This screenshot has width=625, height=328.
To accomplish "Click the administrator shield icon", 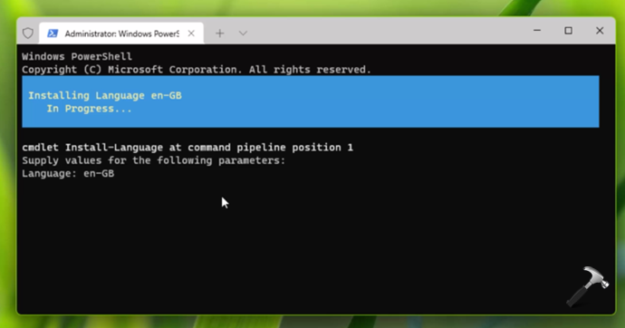I will 28,34.
